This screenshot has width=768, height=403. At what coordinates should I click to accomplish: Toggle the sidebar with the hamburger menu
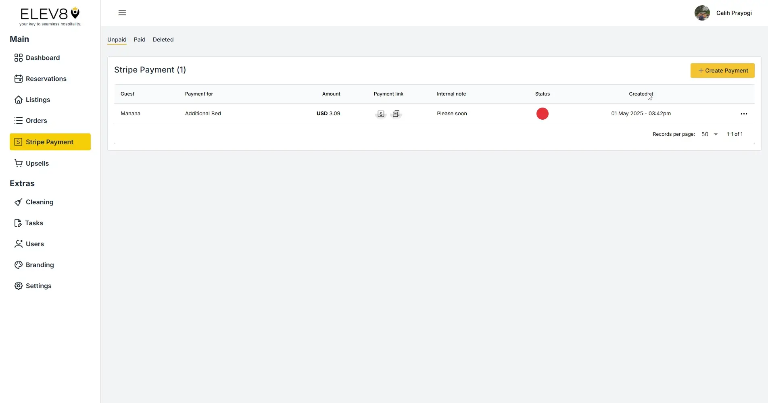tap(122, 13)
